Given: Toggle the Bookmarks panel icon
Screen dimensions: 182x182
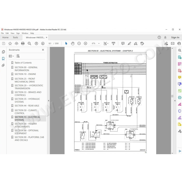Looking at the screenshot, I should pyautogui.click(x=3, y=58).
